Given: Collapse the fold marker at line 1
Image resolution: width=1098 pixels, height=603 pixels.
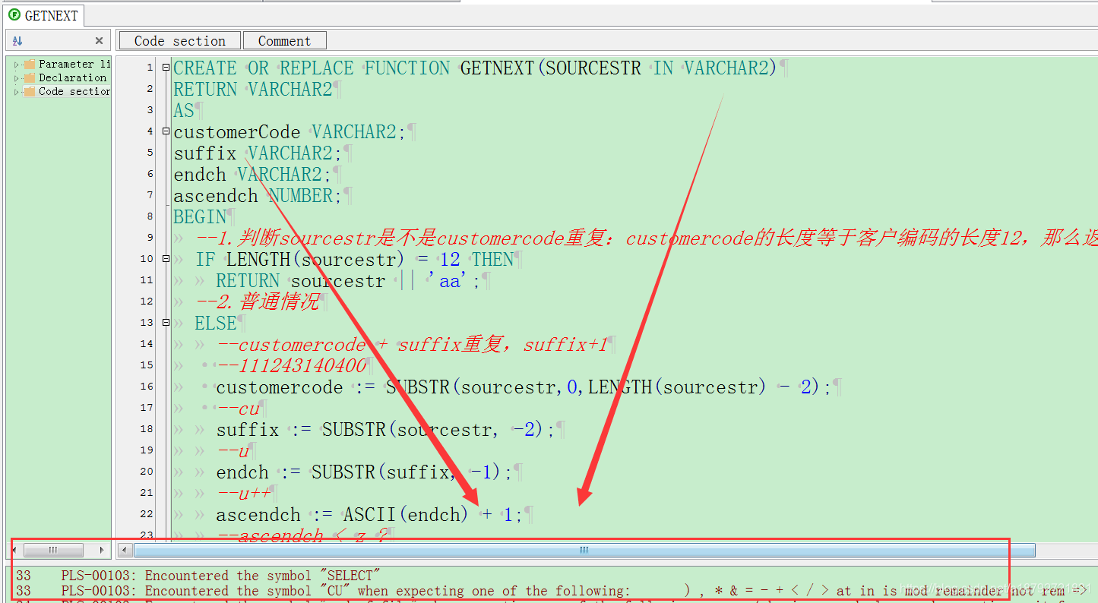Looking at the screenshot, I should [166, 68].
